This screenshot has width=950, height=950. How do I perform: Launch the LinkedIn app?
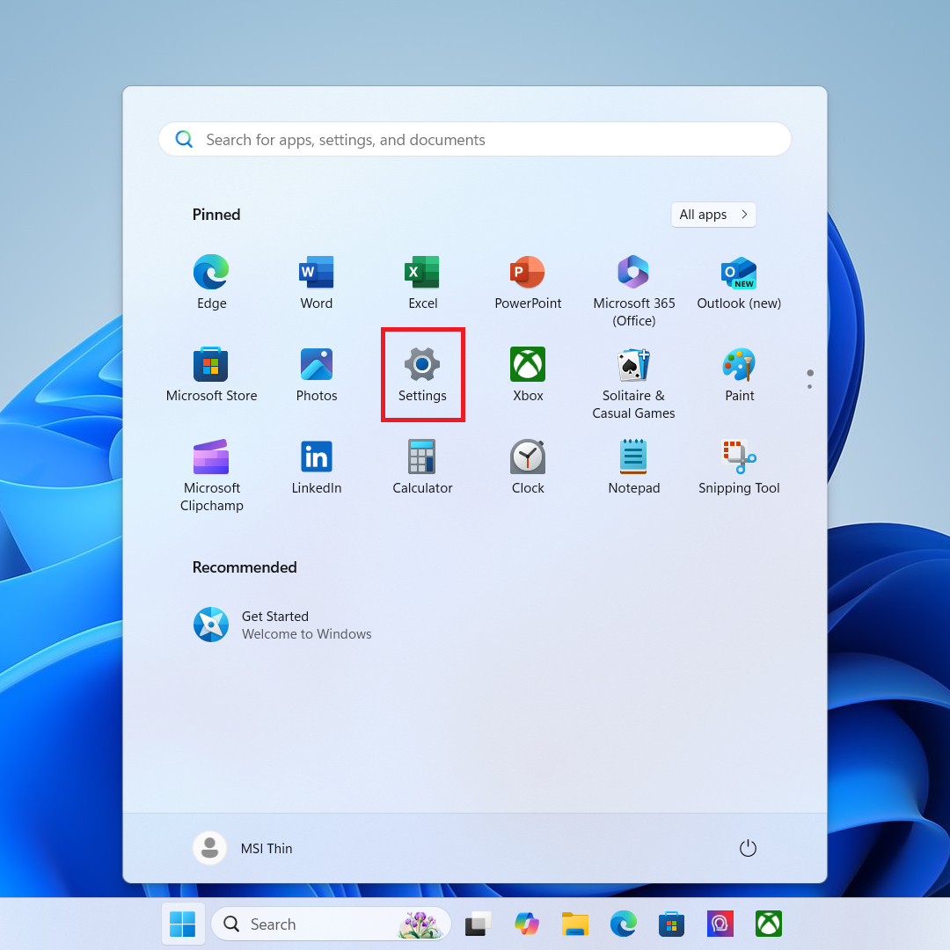tap(317, 467)
